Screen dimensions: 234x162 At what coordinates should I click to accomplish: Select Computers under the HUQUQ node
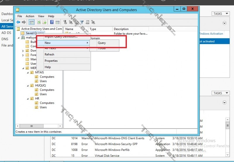[x=47, y=90]
